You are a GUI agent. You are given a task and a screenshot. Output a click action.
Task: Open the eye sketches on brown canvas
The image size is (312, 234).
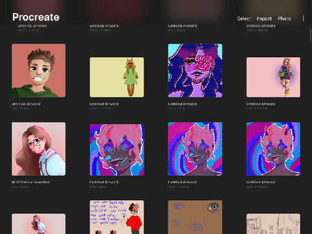pos(195,217)
